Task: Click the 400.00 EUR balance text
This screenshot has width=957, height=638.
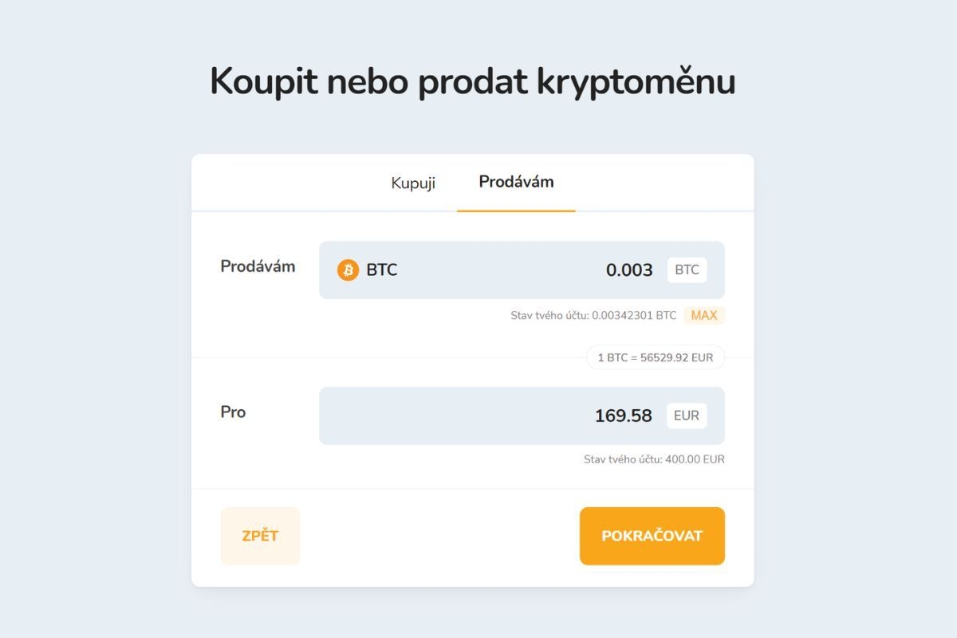Action: pos(654,459)
